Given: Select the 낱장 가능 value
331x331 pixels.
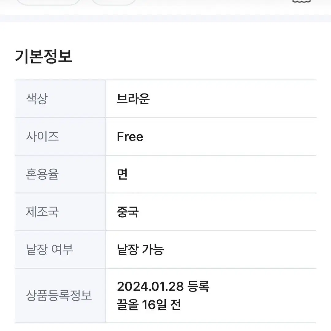Looking at the screenshot, I should (141, 249).
